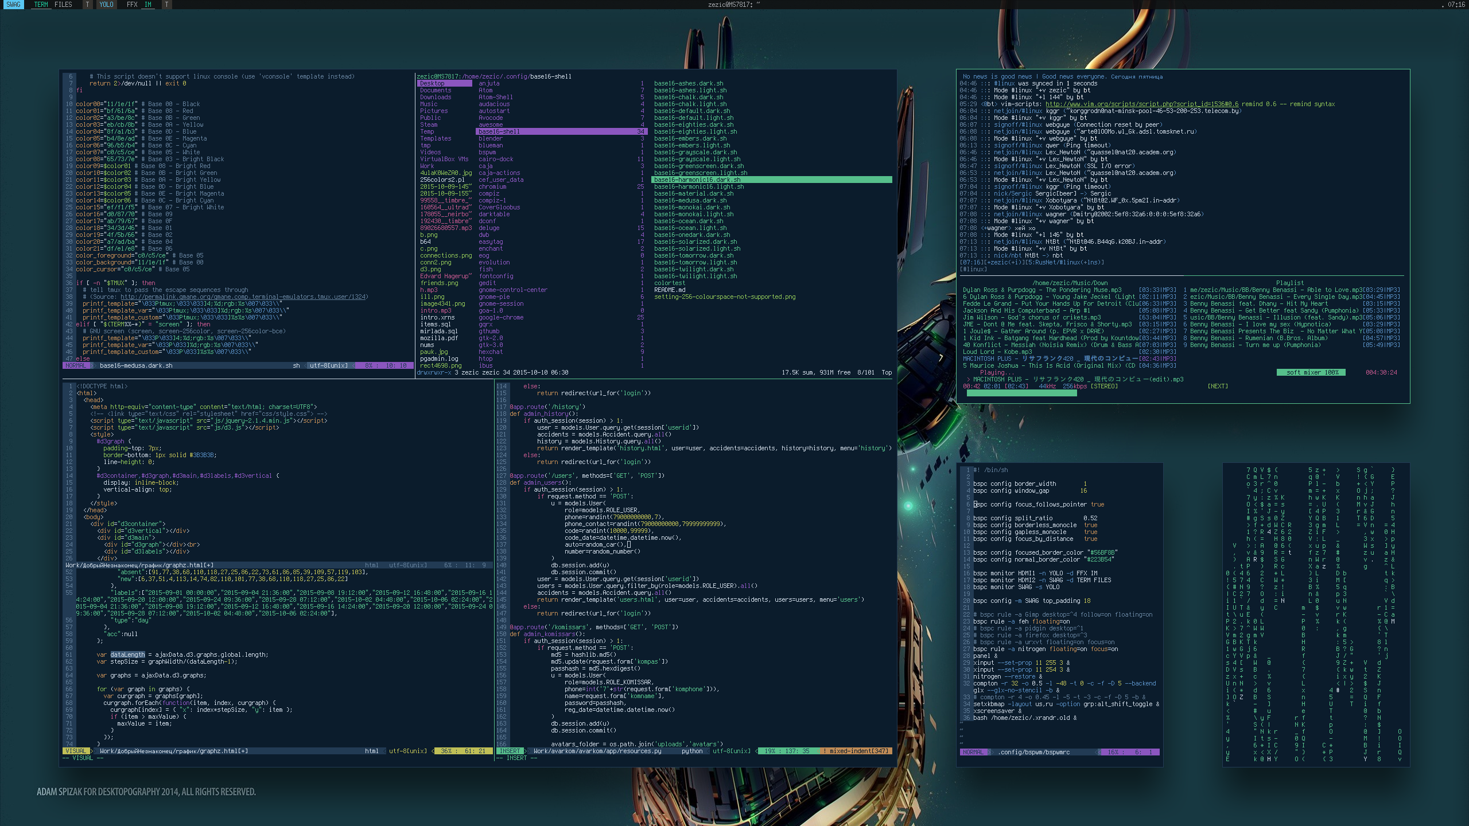Click the NORMAL mode indicator for bspwmrc
The image size is (1469, 826).
(973, 752)
